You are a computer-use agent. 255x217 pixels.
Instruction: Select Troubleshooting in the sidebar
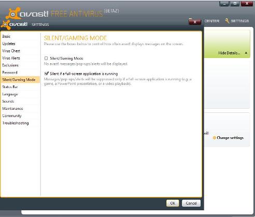[20, 123]
